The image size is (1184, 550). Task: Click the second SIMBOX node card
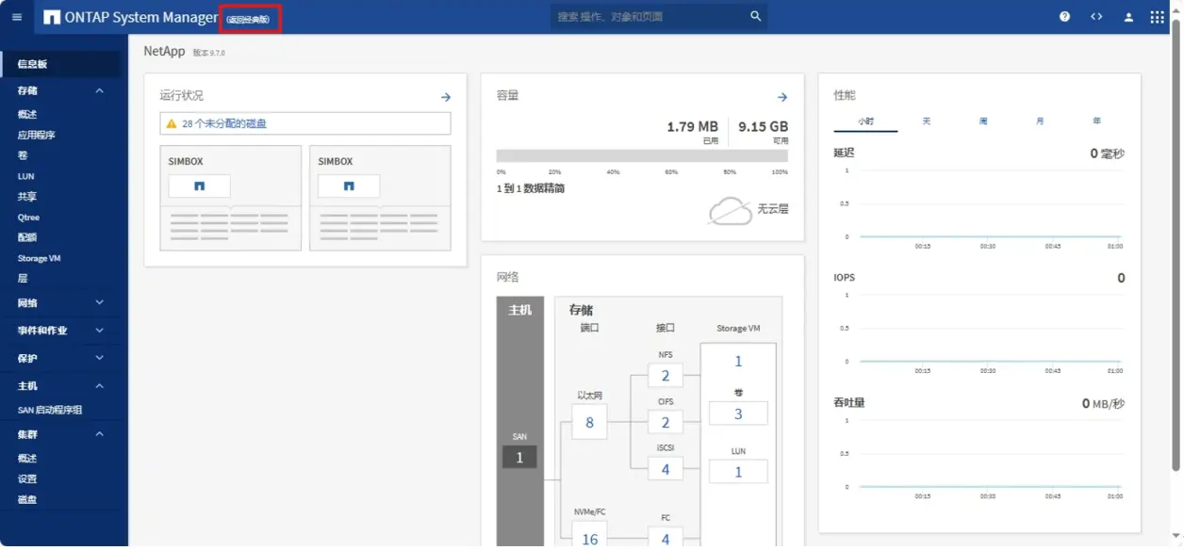380,198
